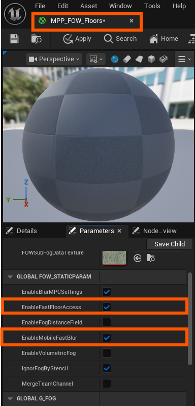Click the Save floppy disk icon
This screenshot has width=195, height=406.
14,39
